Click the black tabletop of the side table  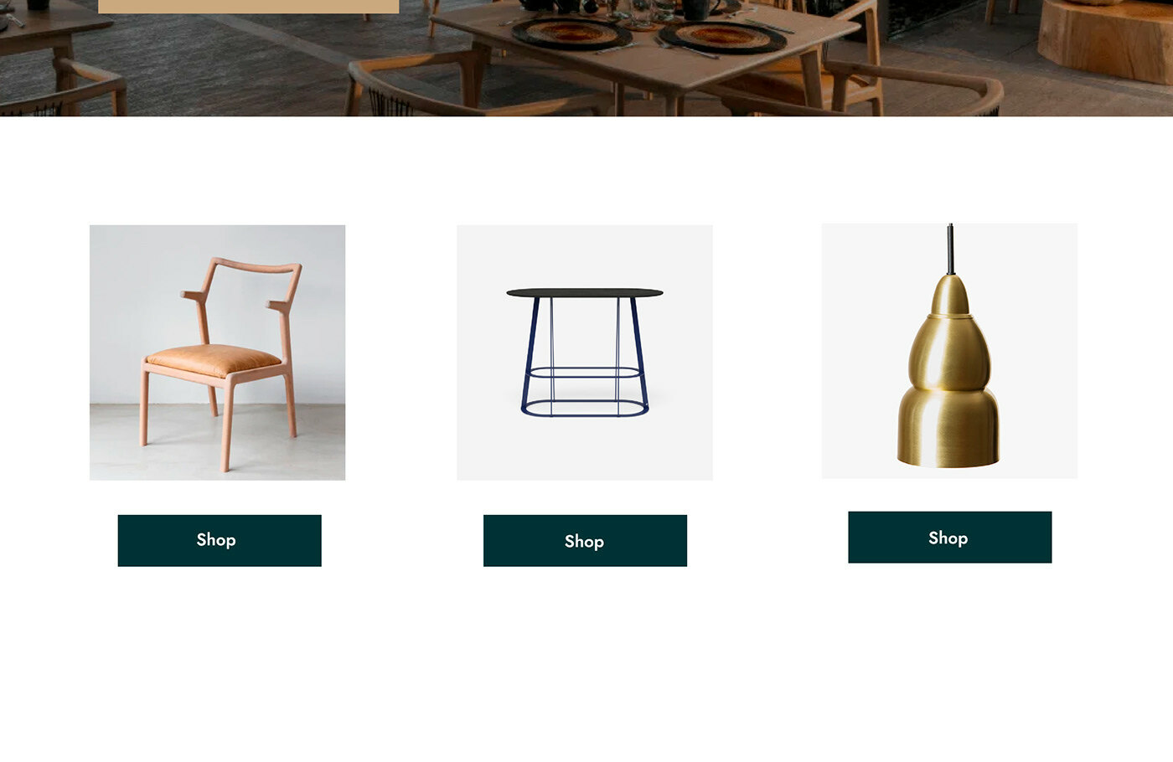[585, 293]
